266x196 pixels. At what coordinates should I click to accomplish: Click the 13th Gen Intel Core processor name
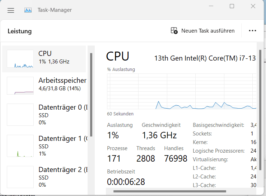coord(205,58)
